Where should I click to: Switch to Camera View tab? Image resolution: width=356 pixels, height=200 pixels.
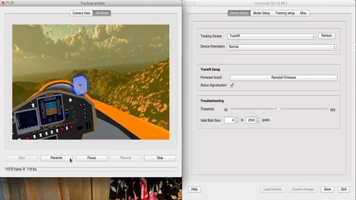click(x=81, y=13)
